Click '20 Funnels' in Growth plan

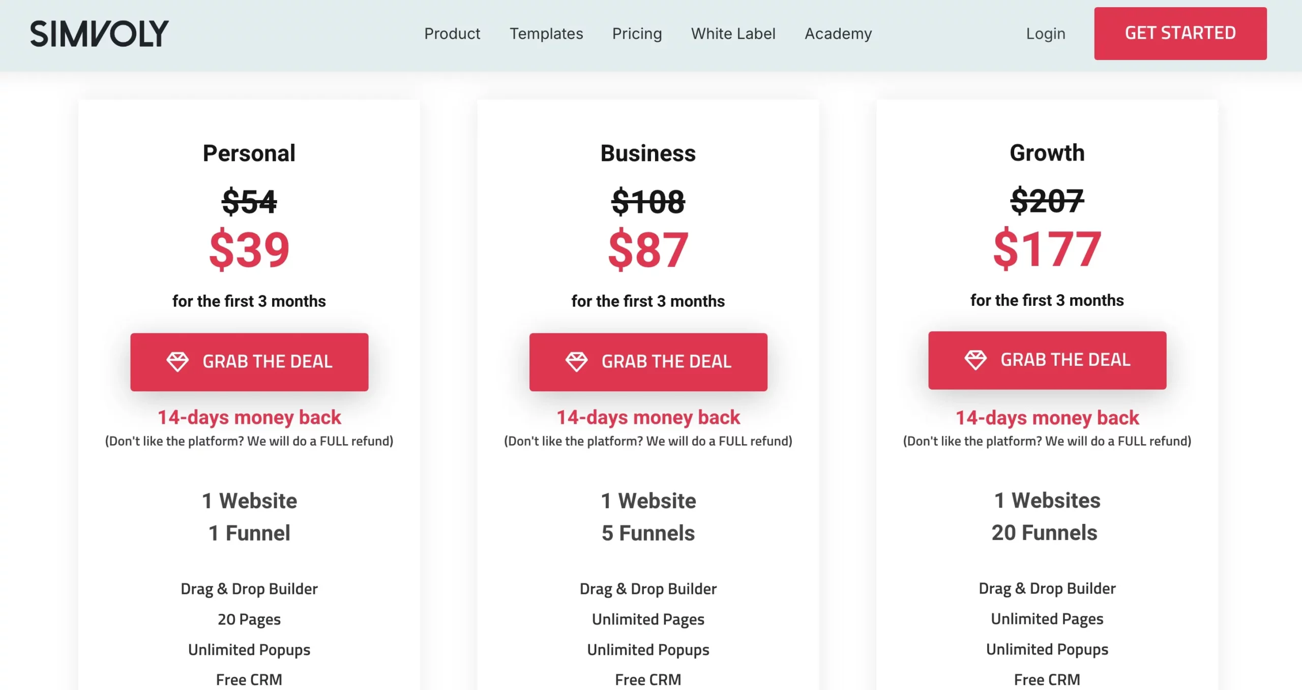pos(1044,532)
